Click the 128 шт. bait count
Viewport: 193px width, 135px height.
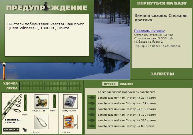(67, 132)
